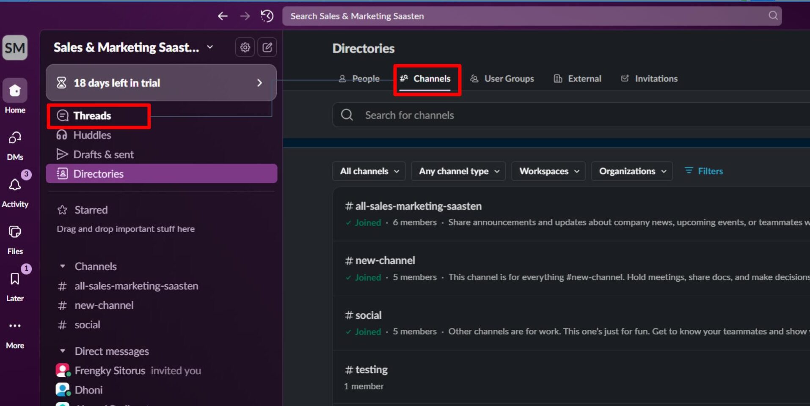
Task: Open the 18 days left in trial banner
Action: (161, 83)
